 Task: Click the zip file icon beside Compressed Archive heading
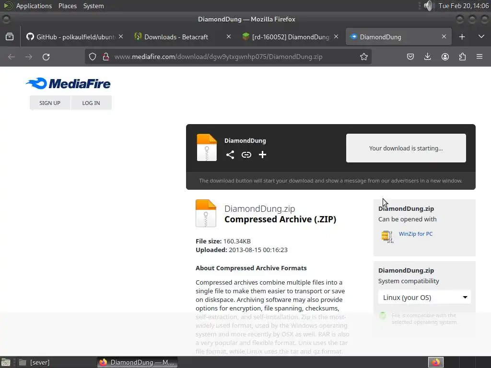pos(206,213)
